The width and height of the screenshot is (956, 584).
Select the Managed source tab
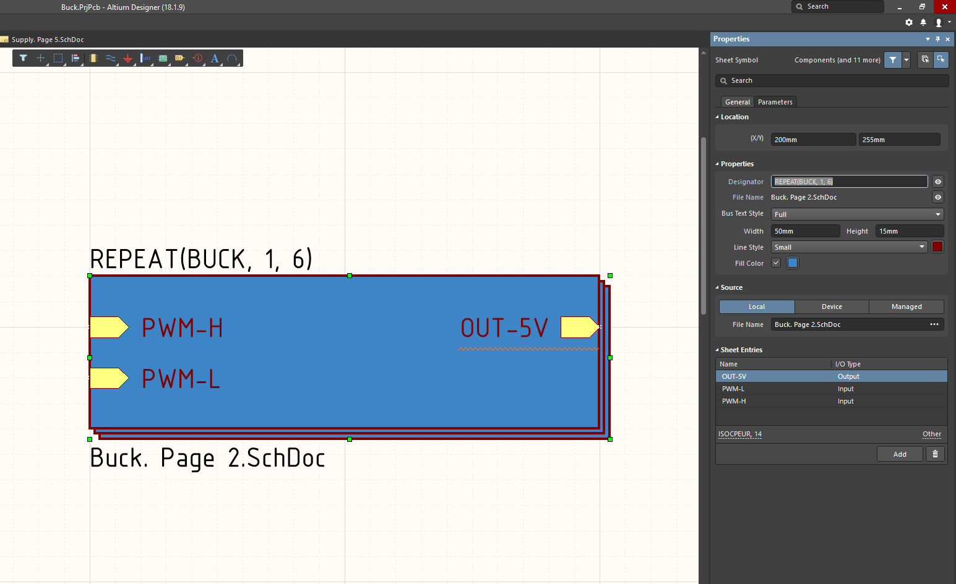coord(906,307)
